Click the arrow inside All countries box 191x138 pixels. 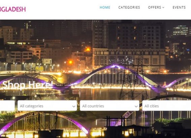pyautogui.click(x=136, y=106)
